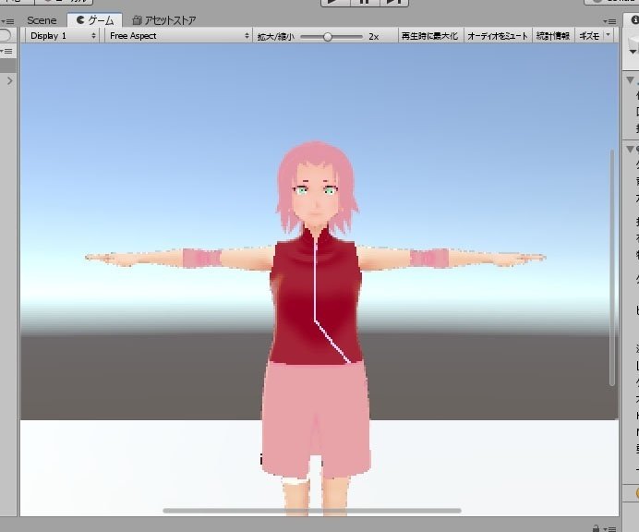Open the bottom right panel options menu

point(609,529)
